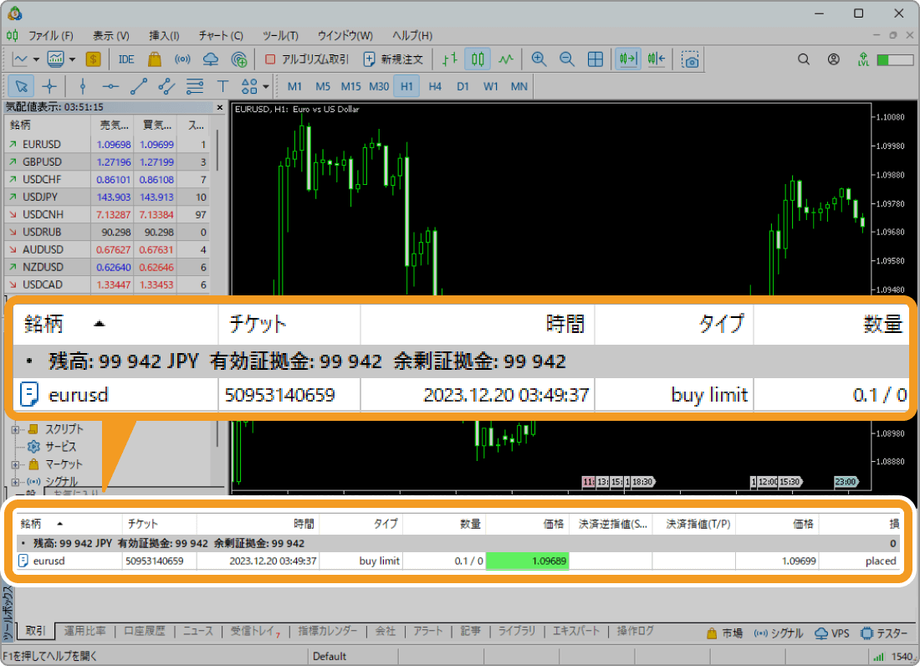The image size is (920, 666).
Task: Click the search magnifier at top right
Action: point(804,59)
